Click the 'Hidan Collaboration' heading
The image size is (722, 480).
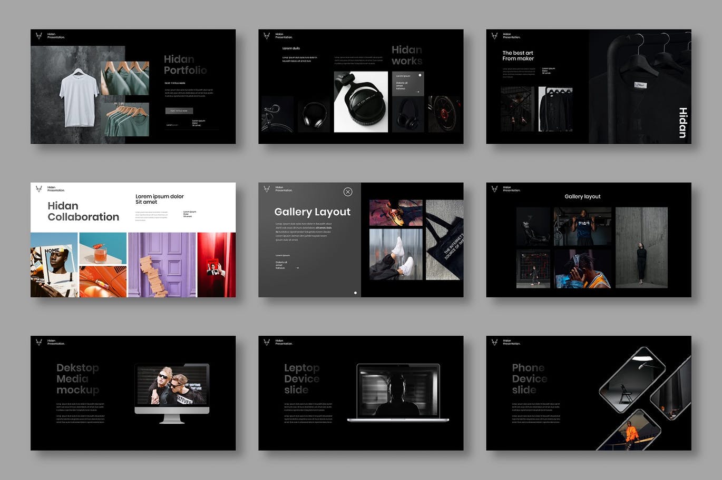(83, 211)
